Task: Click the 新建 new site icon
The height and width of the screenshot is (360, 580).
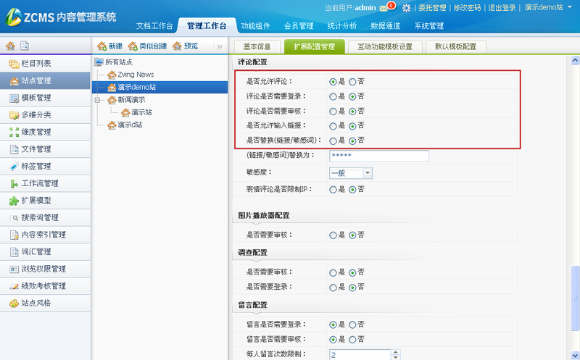Action: pos(101,46)
